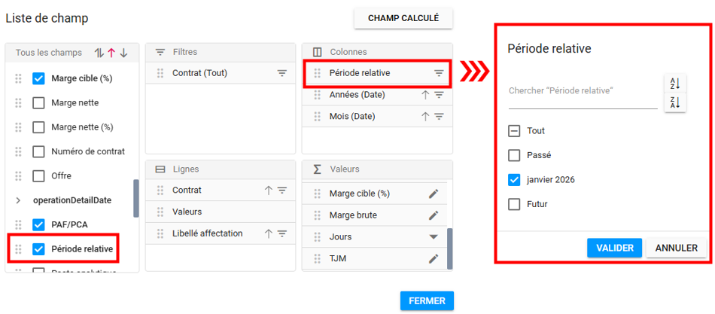This screenshot has height=314, width=715.
Task: Sort Années (Date) column with arrow icon
Action: coord(425,95)
